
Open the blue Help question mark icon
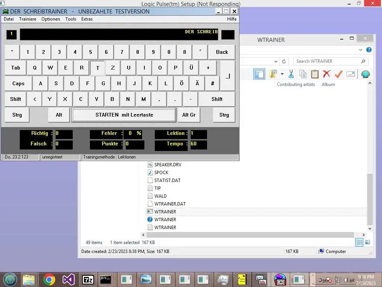point(369,50)
